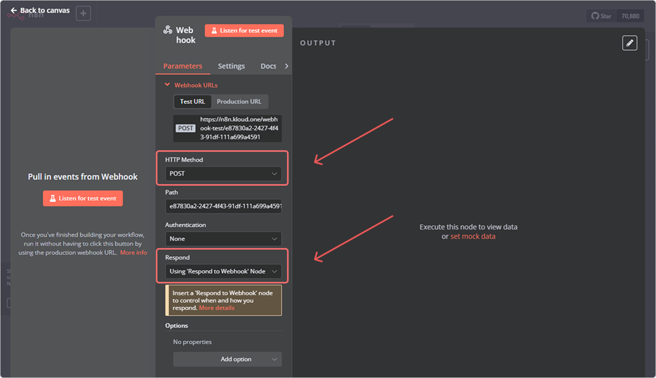Select the Production URL toggle option
Image resolution: width=656 pixels, height=378 pixels.
(239, 102)
